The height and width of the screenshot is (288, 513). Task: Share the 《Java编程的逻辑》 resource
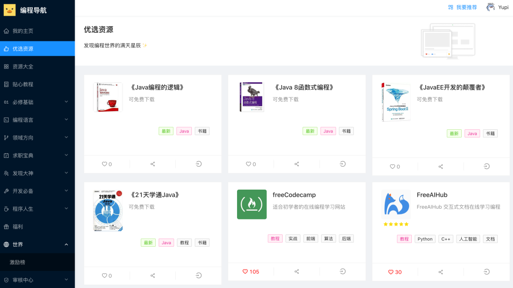pyautogui.click(x=152, y=164)
